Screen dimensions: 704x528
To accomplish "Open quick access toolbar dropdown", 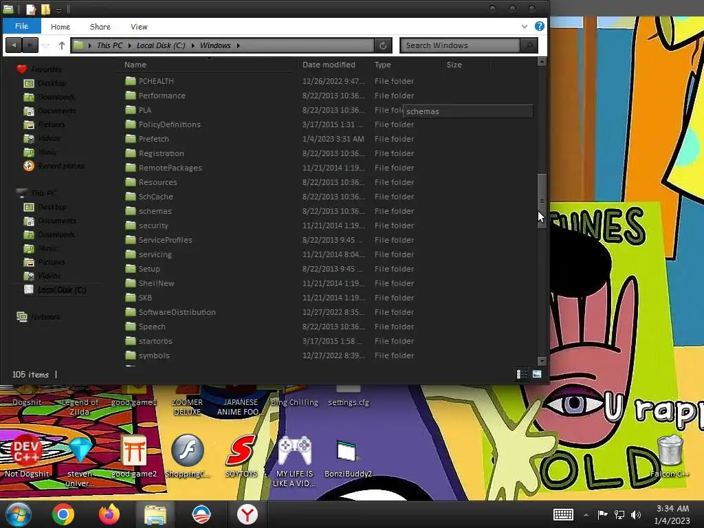I will pyautogui.click(x=58, y=10).
